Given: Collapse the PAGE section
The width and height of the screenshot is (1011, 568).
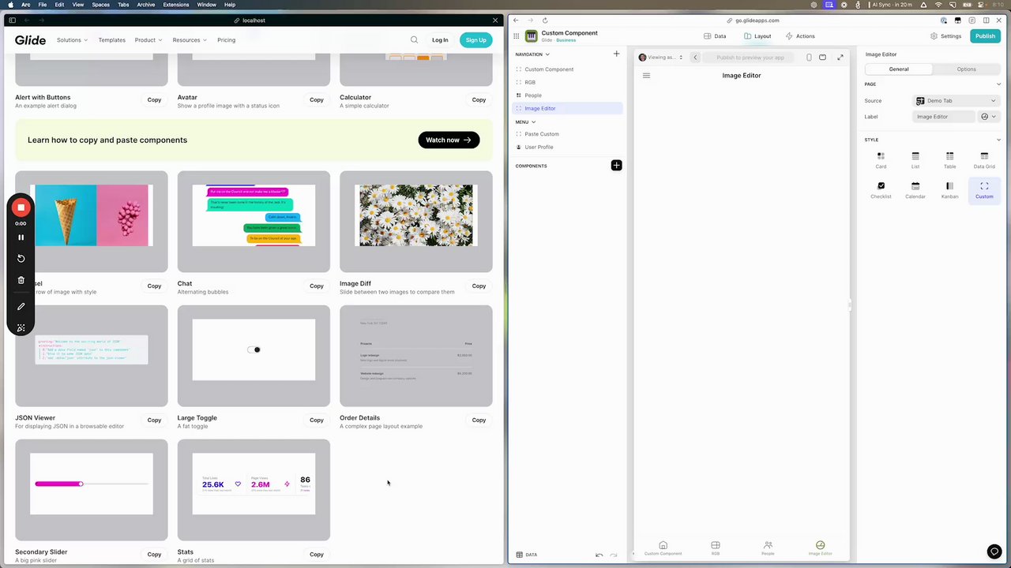Looking at the screenshot, I should tap(998, 84).
